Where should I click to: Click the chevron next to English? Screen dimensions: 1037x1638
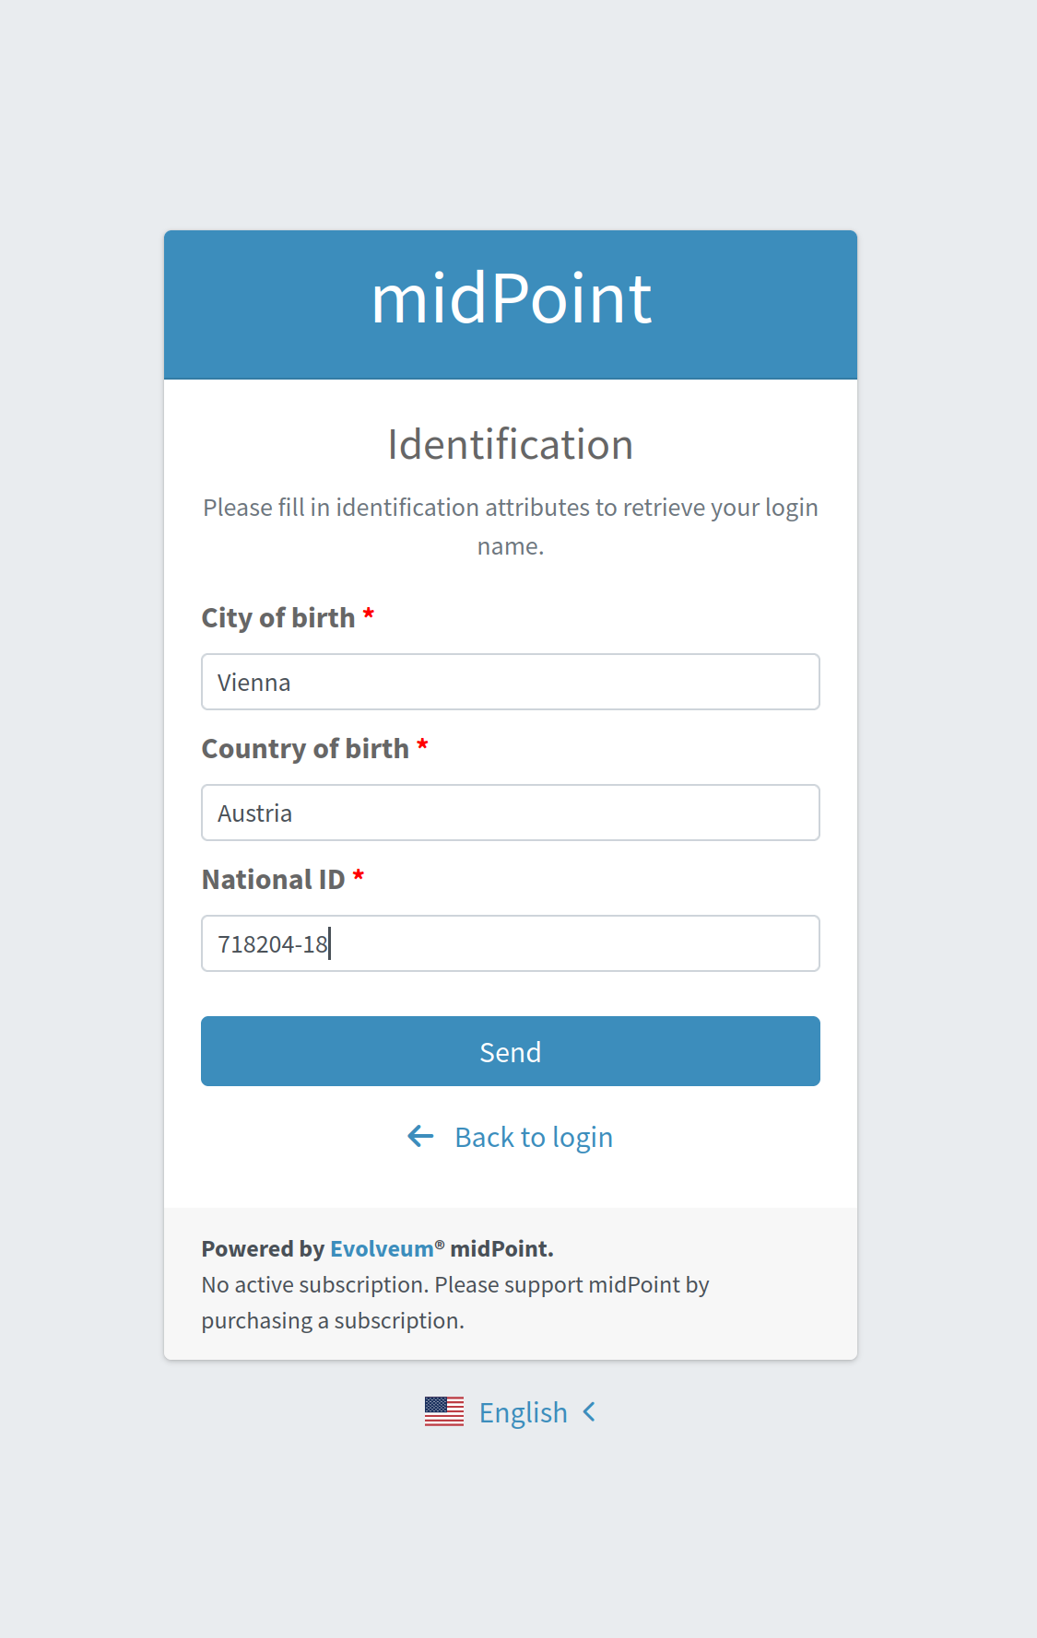(590, 1411)
